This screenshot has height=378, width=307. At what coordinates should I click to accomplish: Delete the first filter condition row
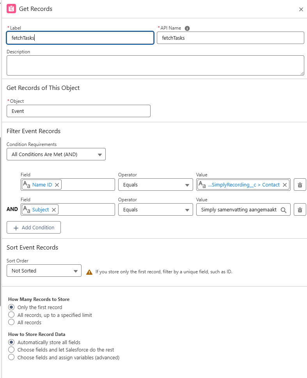(x=300, y=185)
